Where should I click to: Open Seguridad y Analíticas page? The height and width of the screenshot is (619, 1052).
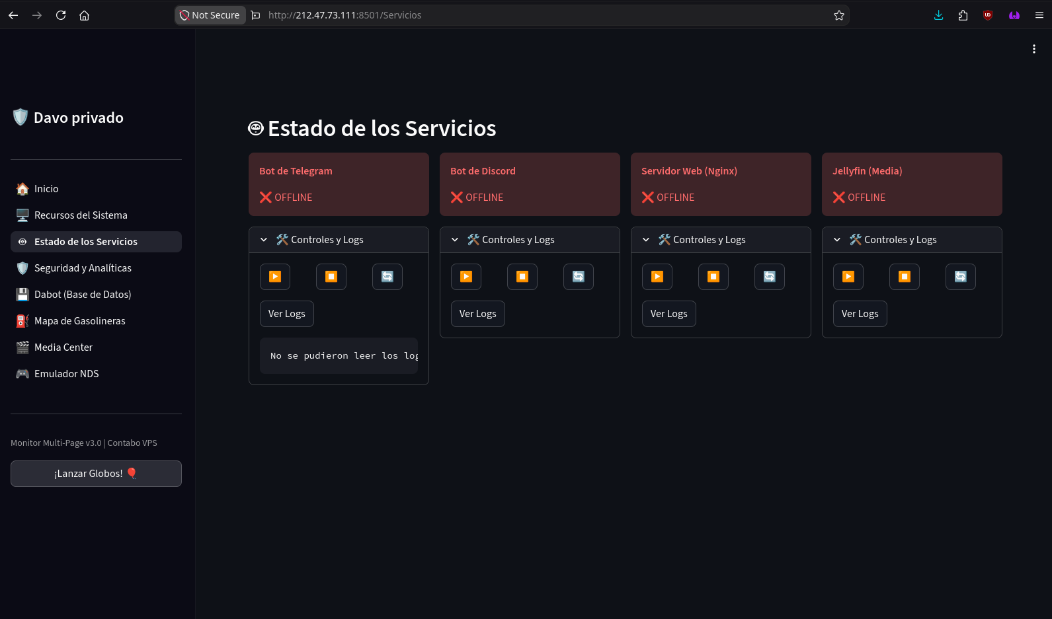[96, 268]
